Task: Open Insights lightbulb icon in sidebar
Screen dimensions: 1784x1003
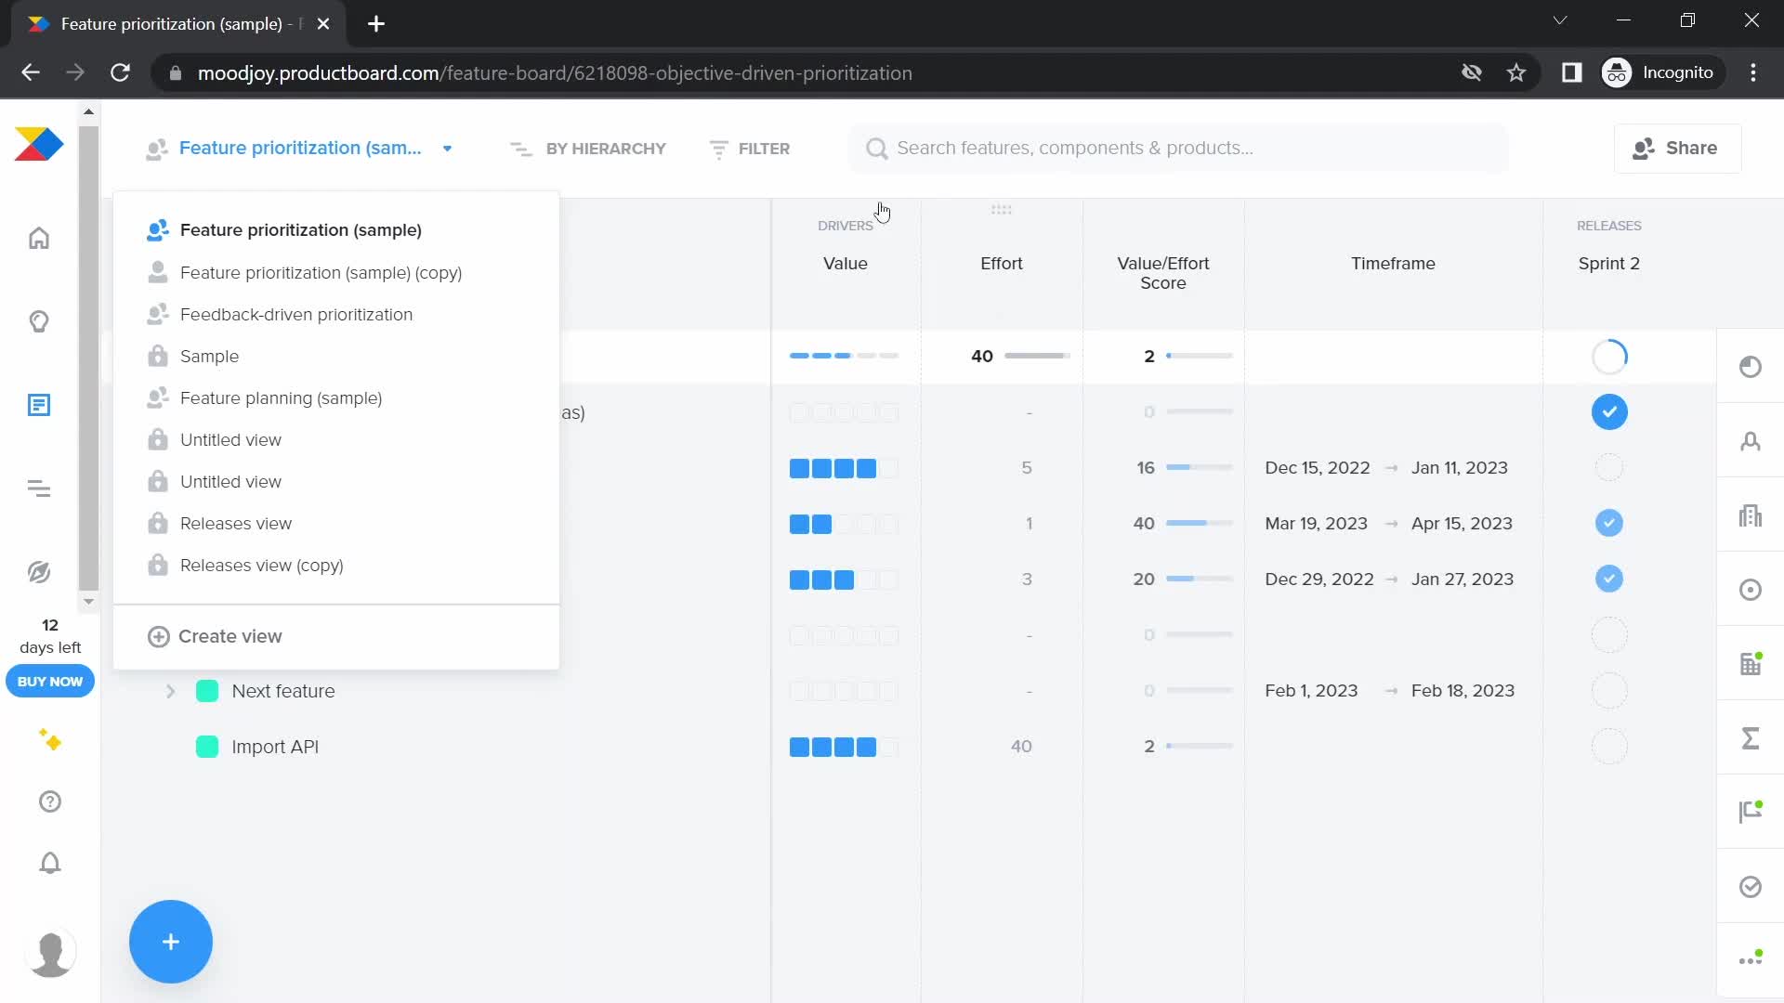Action: click(39, 322)
